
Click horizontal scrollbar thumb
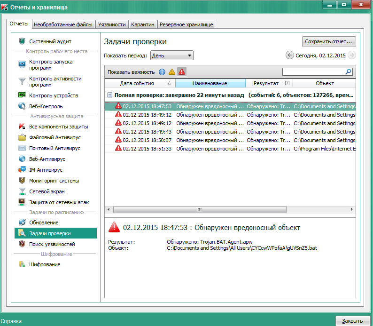(200, 209)
